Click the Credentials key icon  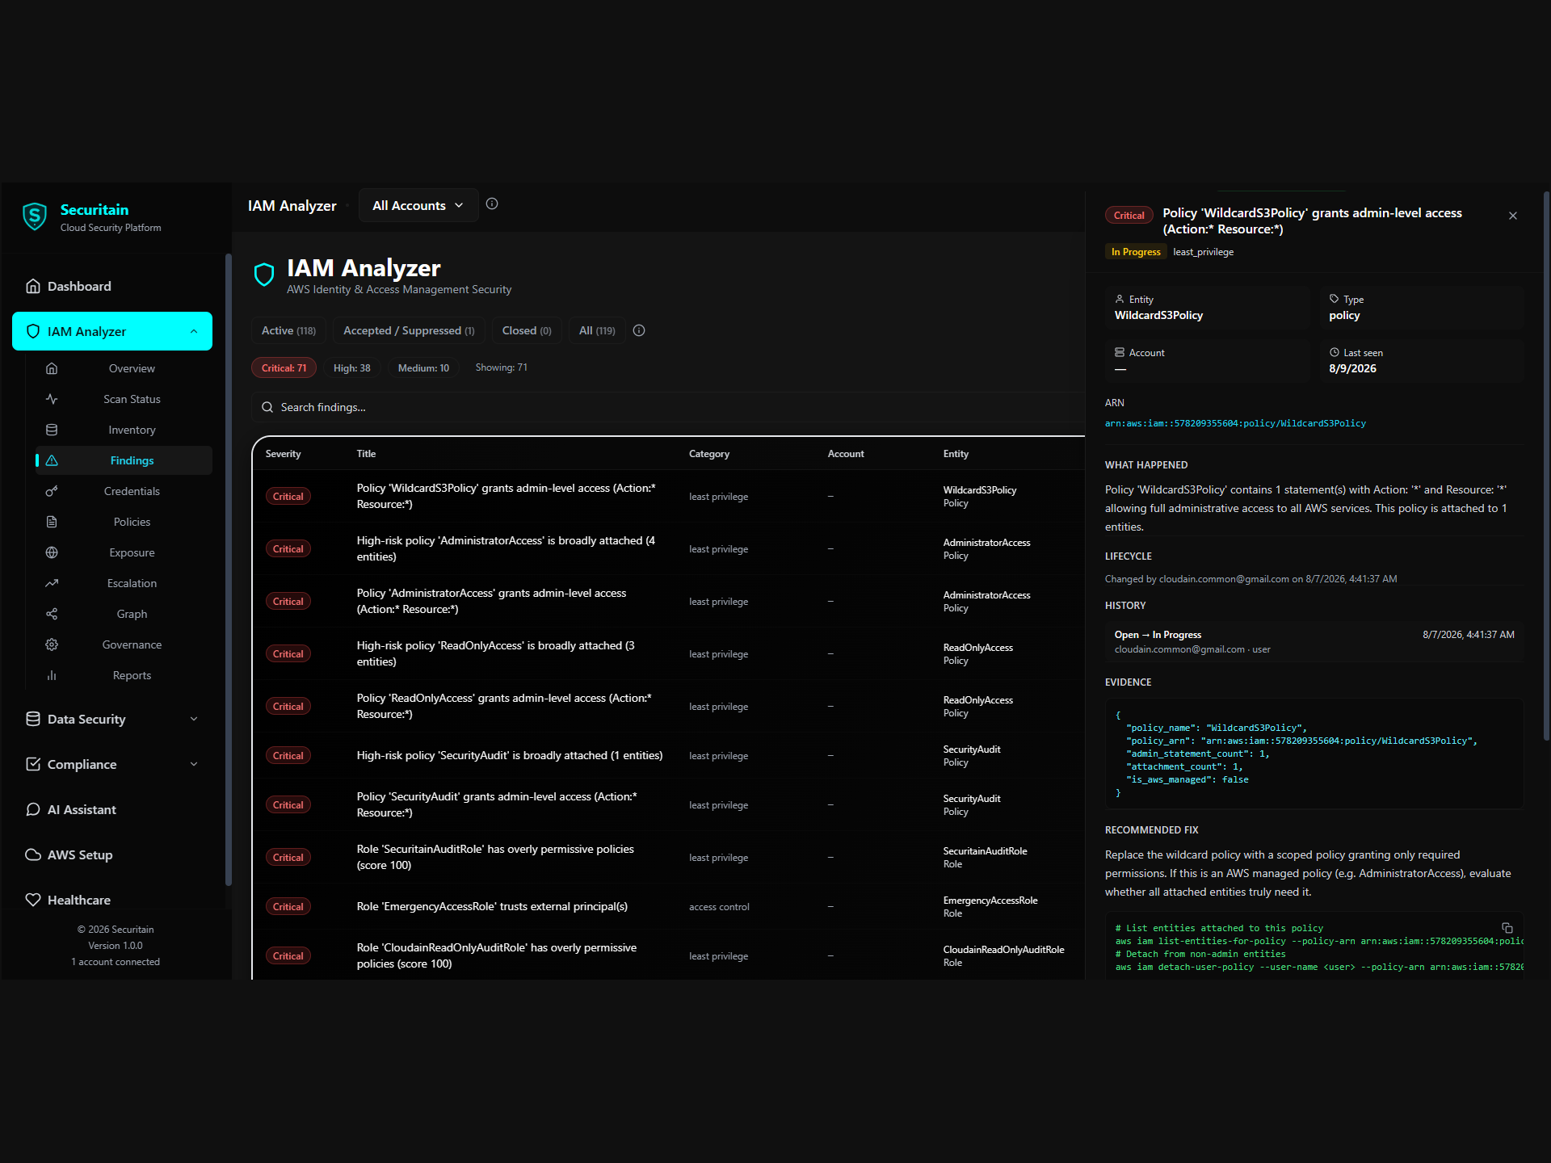(x=52, y=491)
